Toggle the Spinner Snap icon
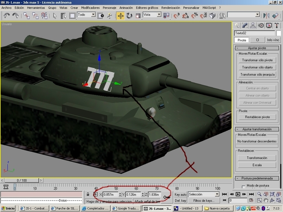The height and width of the screenshot is (212, 283). [x=203, y=16]
